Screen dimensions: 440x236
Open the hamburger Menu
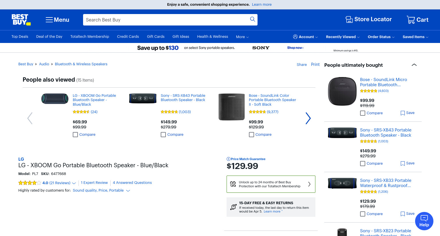tap(57, 20)
